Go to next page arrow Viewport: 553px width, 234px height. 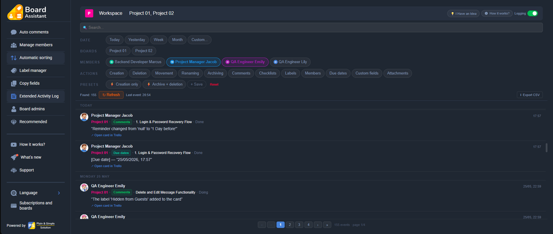[318, 225]
